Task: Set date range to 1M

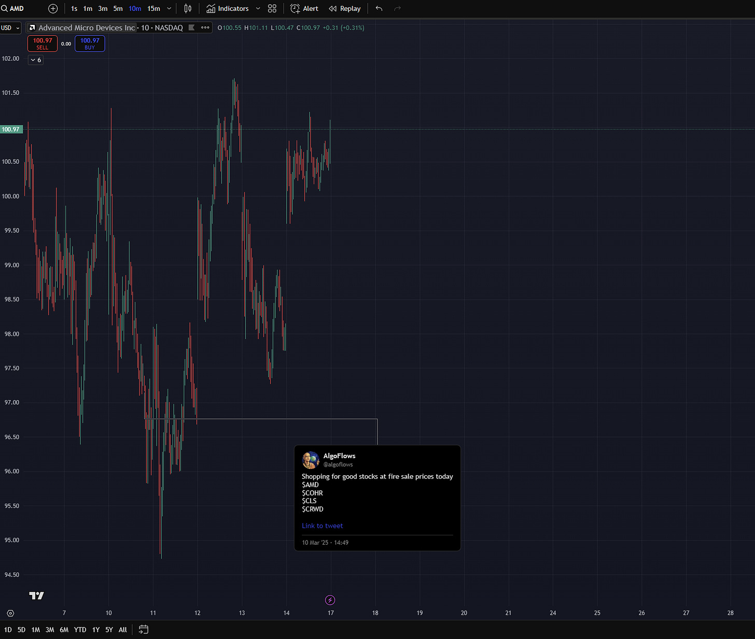Action: point(35,630)
